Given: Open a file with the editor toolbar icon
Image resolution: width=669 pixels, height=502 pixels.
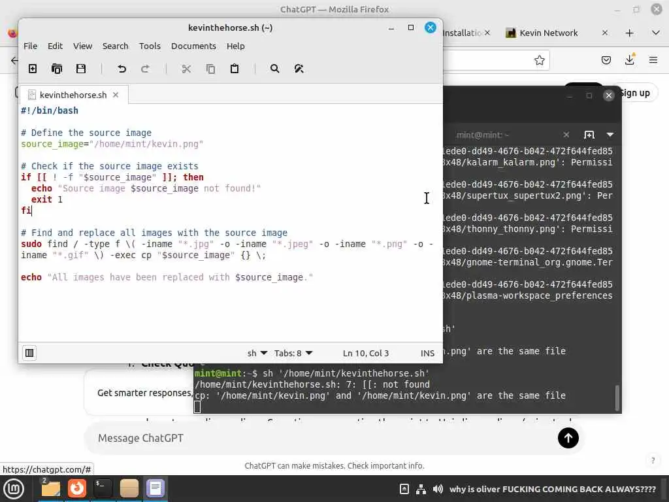Looking at the screenshot, I should click(57, 69).
